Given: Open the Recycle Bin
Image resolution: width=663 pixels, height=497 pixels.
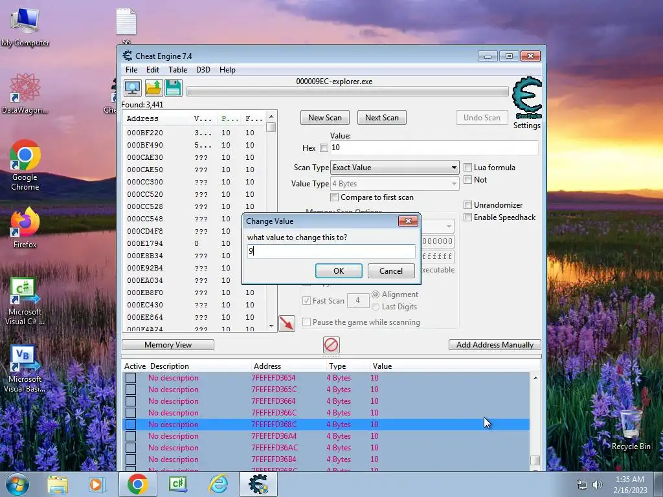Looking at the screenshot, I should 631,430.
